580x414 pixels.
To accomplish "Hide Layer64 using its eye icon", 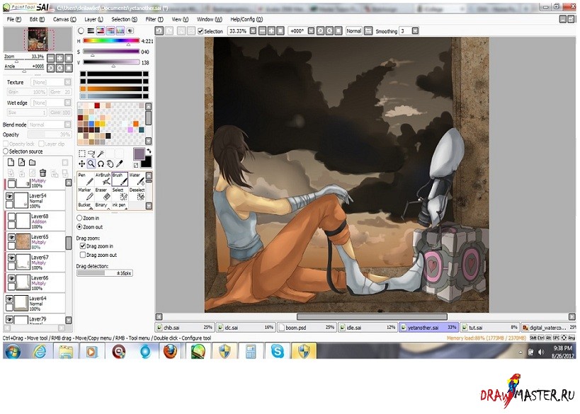I will [x=9, y=299].
